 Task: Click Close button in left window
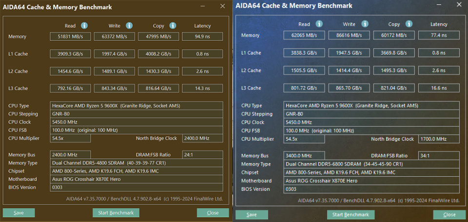point(213,213)
